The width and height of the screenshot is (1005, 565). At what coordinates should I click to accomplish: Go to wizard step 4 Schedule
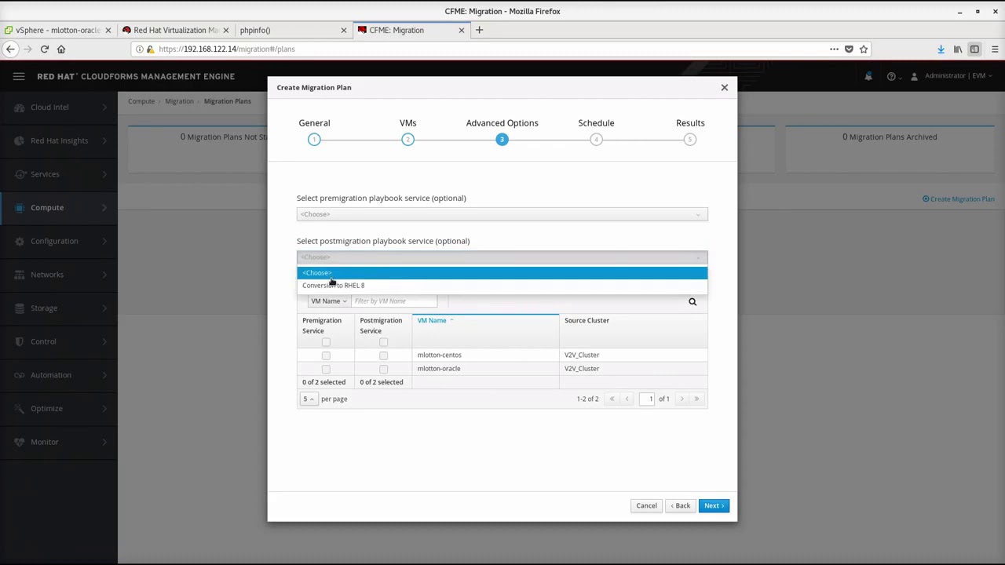pyautogui.click(x=596, y=139)
